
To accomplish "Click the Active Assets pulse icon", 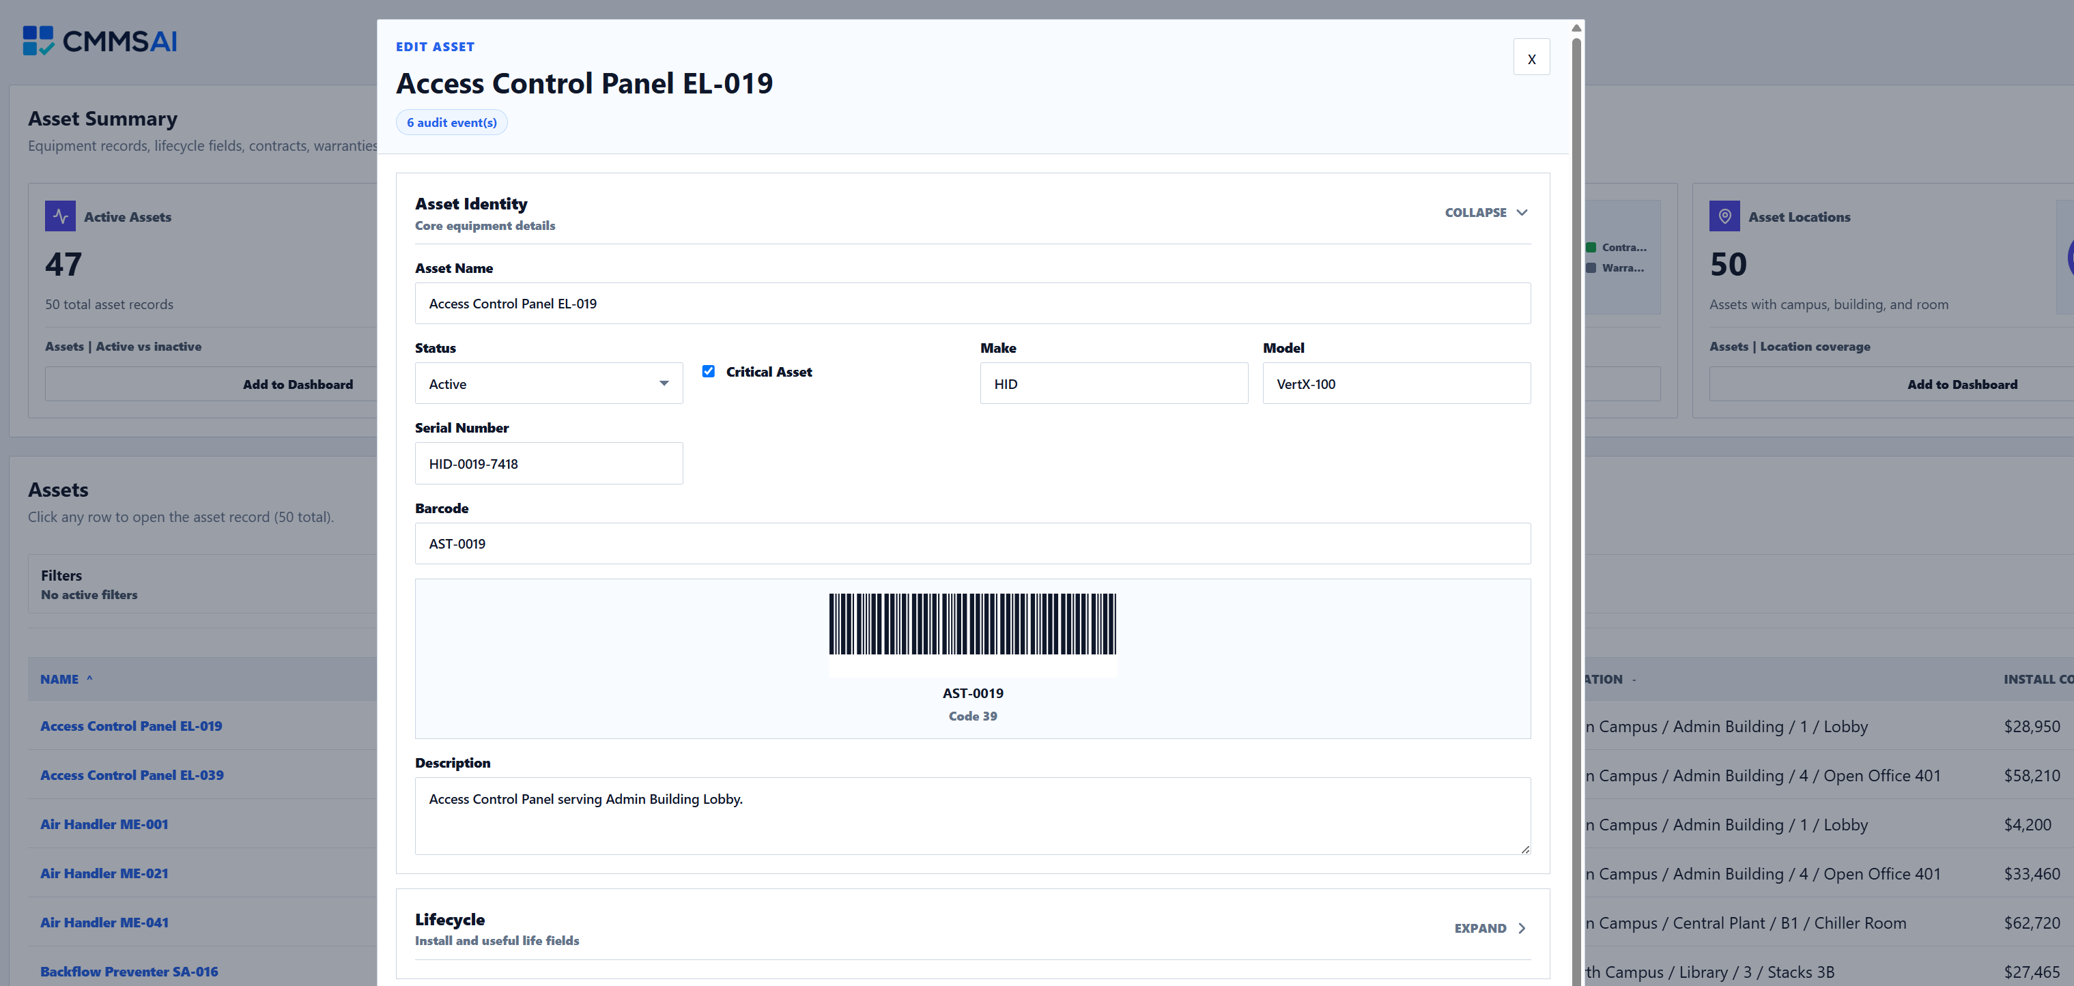I will 60,216.
